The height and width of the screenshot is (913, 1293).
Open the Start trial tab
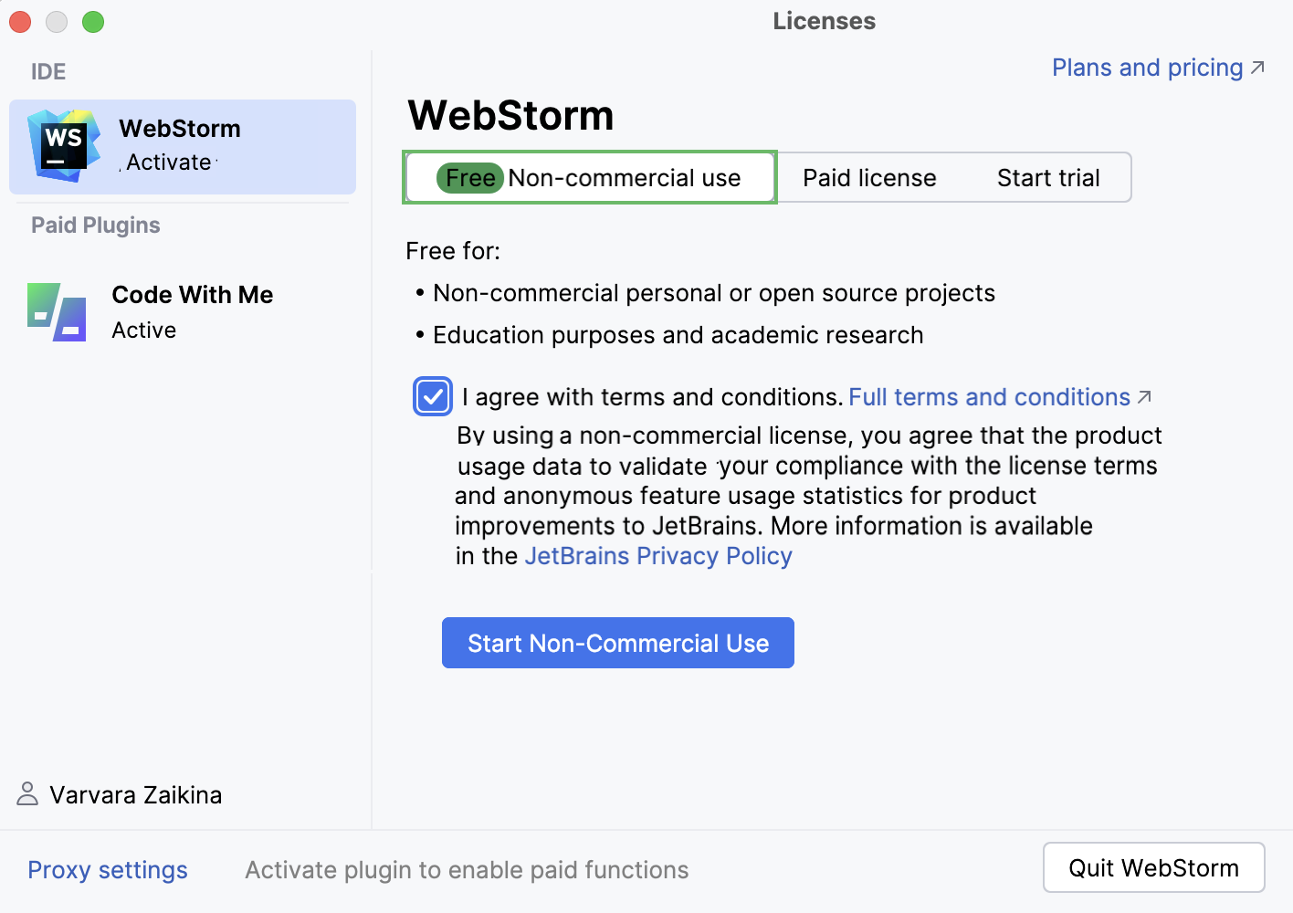[1048, 177]
